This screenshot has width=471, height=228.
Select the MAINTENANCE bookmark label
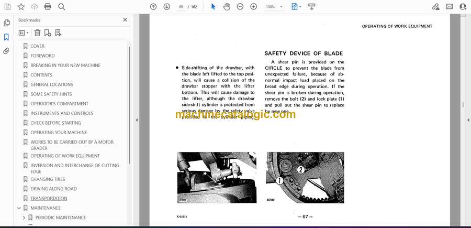coord(46,208)
